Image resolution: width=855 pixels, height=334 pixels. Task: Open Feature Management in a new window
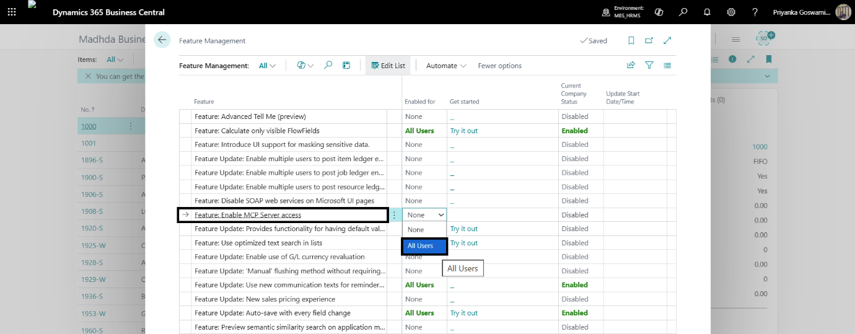649,40
